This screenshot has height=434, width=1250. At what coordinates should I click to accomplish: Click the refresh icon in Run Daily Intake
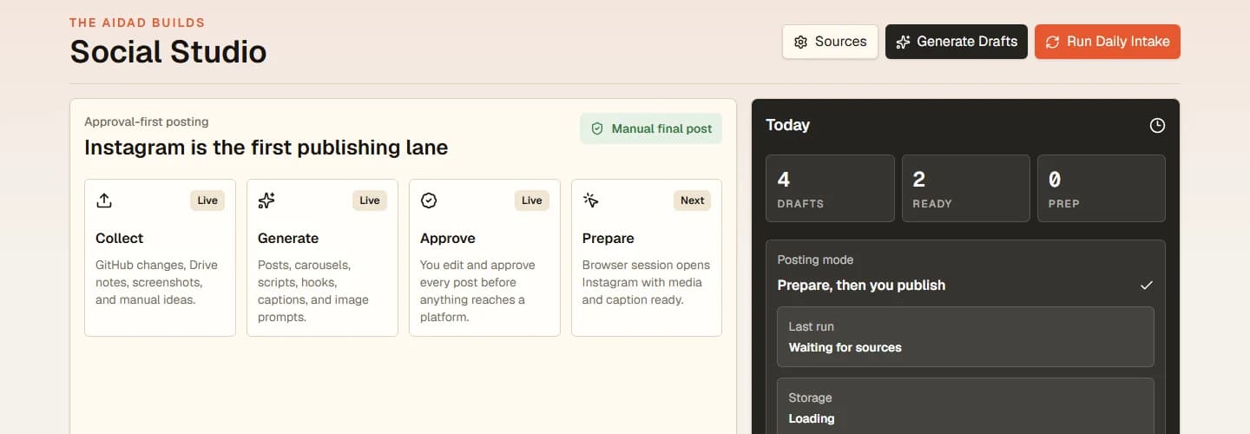[x=1053, y=42]
